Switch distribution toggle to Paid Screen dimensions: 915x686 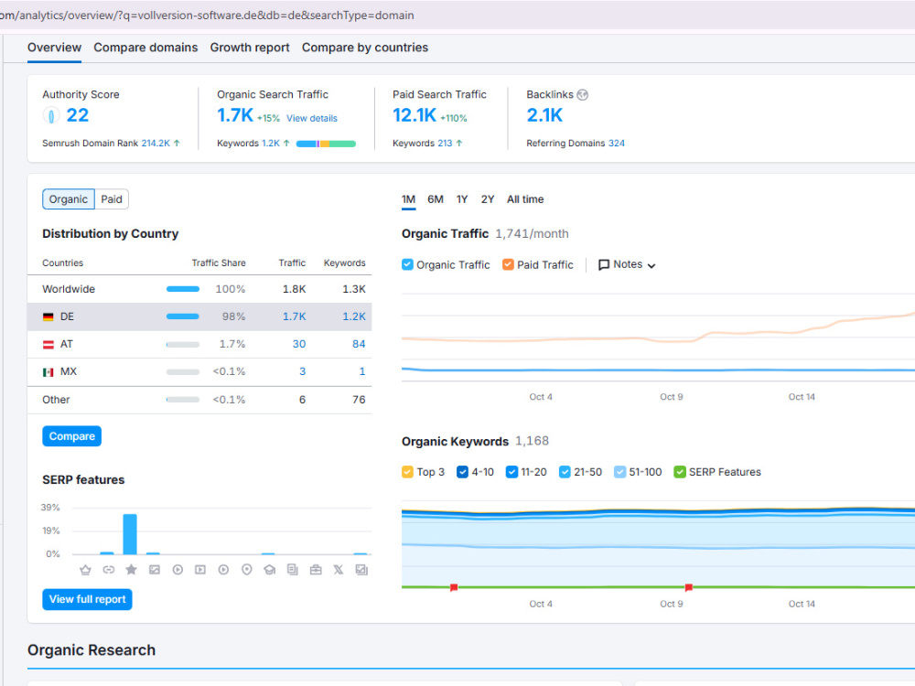pos(112,199)
